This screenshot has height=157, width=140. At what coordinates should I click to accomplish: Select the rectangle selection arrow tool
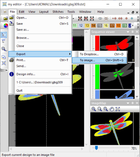click(x=4, y=35)
